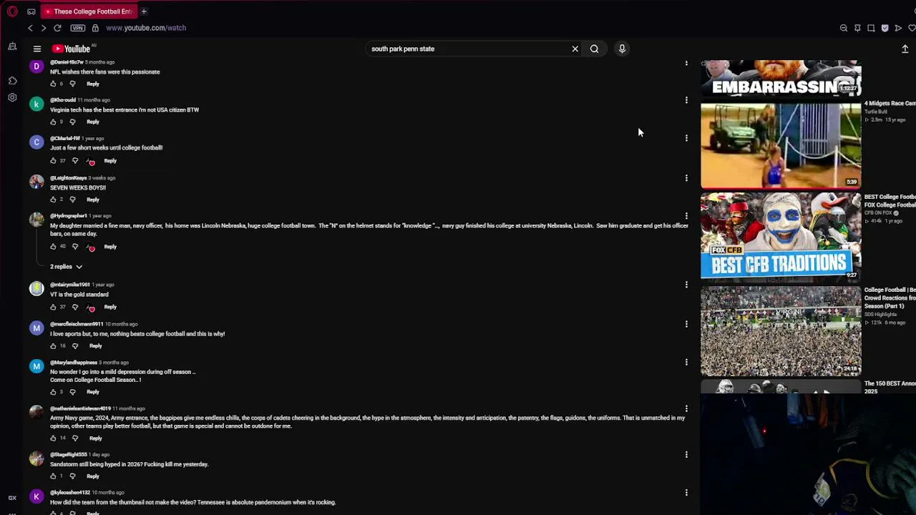
Task: Open the '4 Midgets Race Cam' video thumbnail
Action: [x=781, y=145]
